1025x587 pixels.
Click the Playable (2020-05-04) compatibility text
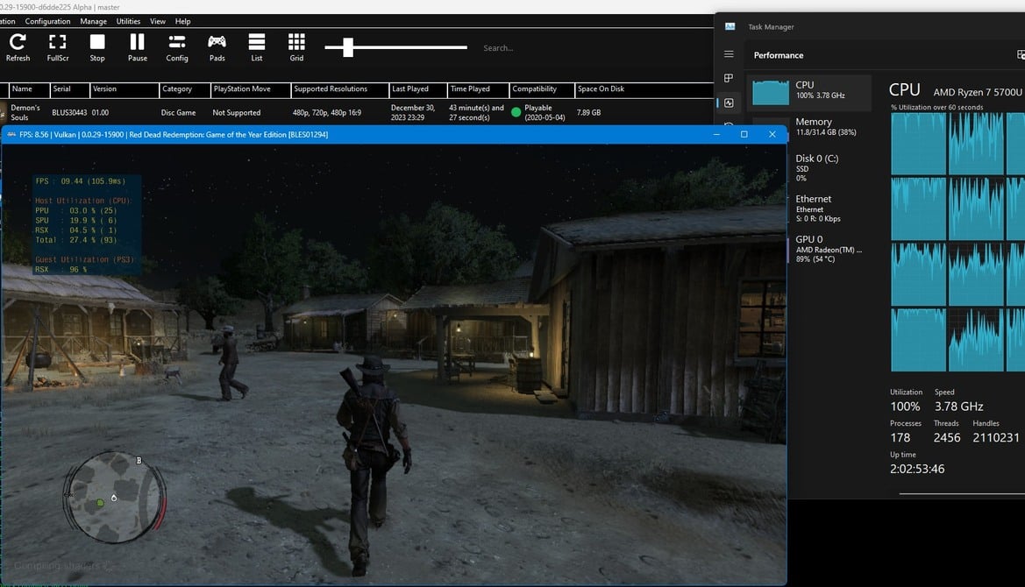point(545,112)
